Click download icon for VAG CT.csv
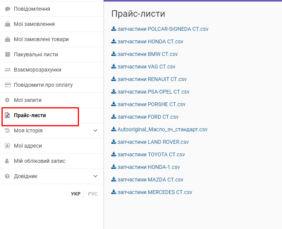 click(x=113, y=66)
